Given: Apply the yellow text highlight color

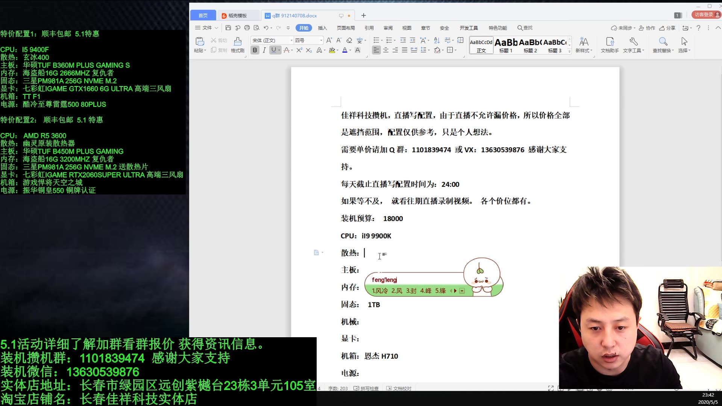Looking at the screenshot, I should pos(332,50).
